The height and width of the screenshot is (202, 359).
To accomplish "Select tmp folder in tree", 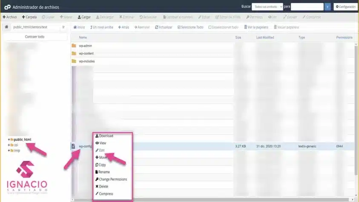I will [x=17, y=150].
